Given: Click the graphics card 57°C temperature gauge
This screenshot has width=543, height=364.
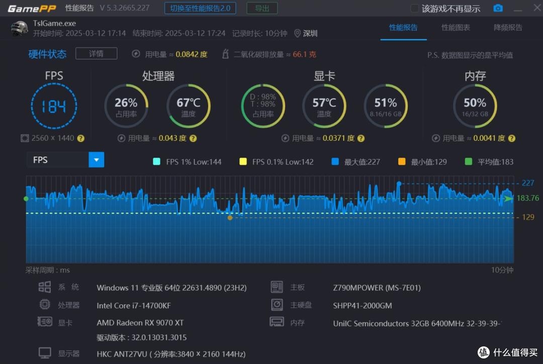Looking at the screenshot, I should tap(324, 106).
